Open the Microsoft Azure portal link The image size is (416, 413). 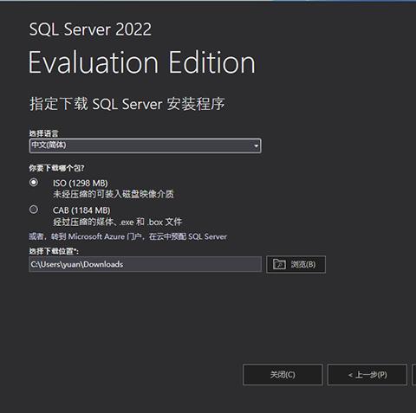[127, 236]
